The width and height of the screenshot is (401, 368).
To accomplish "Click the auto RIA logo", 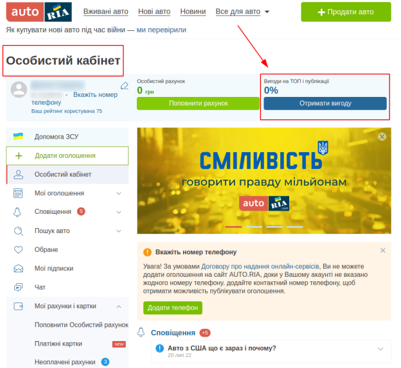I will [x=39, y=12].
